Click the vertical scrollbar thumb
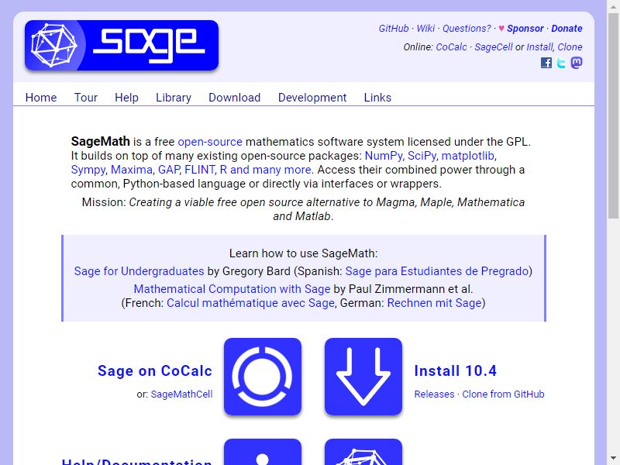Image resolution: width=620 pixels, height=465 pixels. 613,115
